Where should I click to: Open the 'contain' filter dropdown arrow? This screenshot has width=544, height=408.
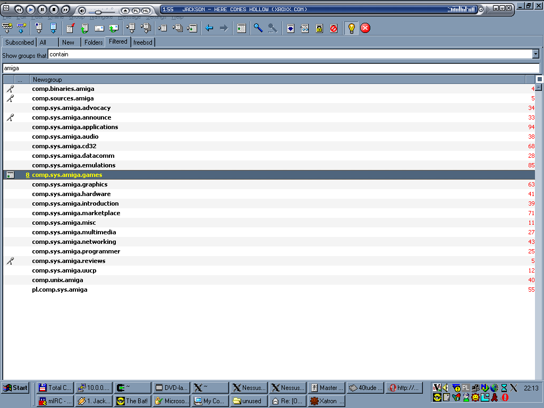coord(535,54)
